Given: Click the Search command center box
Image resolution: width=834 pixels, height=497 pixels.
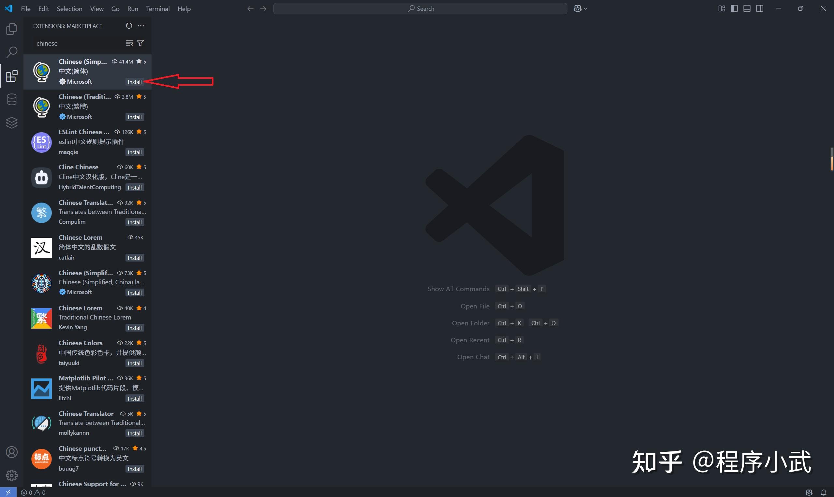Looking at the screenshot, I should (x=420, y=9).
